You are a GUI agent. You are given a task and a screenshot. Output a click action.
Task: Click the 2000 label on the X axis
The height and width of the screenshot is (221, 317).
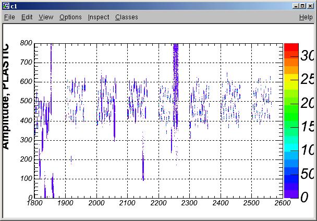pos(96,203)
